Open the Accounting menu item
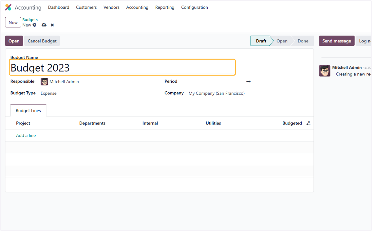 pos(137,7)
